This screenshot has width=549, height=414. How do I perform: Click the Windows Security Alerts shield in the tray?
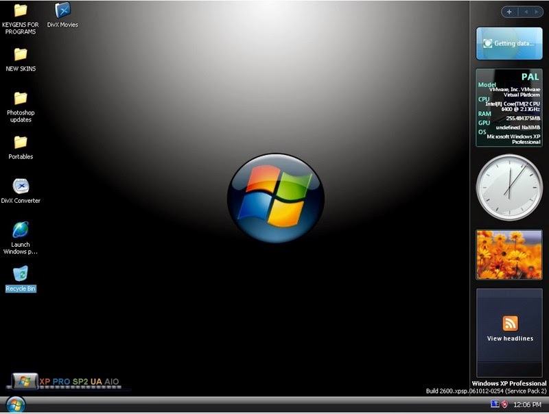(504, 404)
